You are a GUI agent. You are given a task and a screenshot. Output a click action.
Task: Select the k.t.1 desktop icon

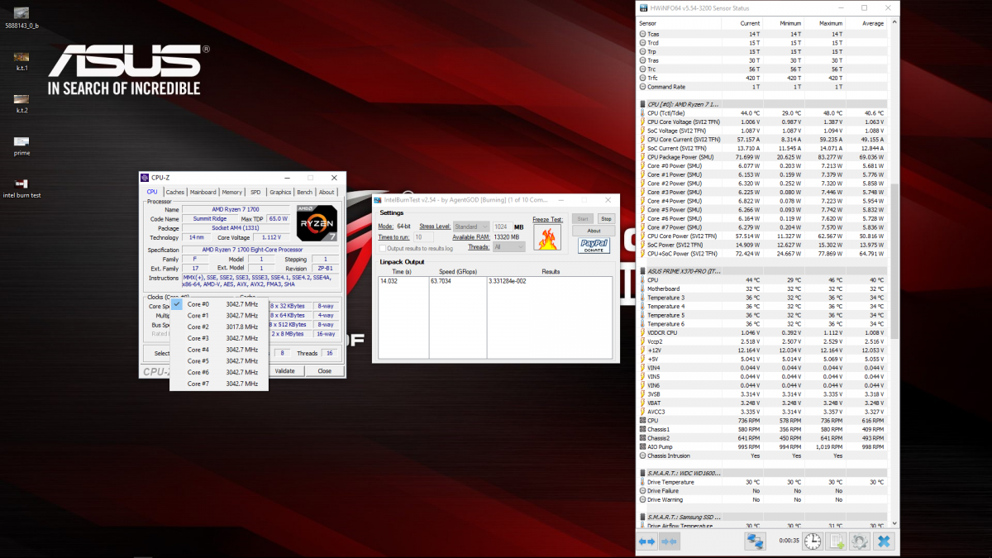click(22, 61)
